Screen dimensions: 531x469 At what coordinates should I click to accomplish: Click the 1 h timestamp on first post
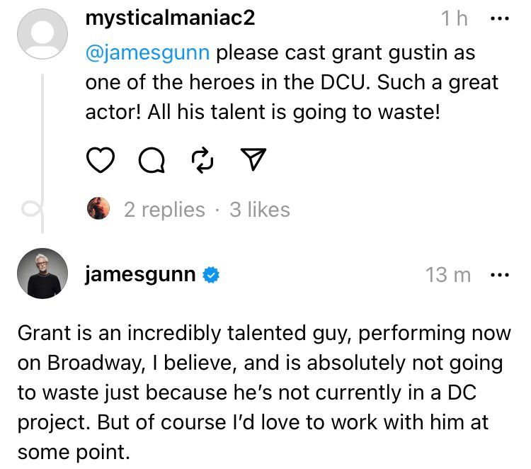(x=455, y=19)
